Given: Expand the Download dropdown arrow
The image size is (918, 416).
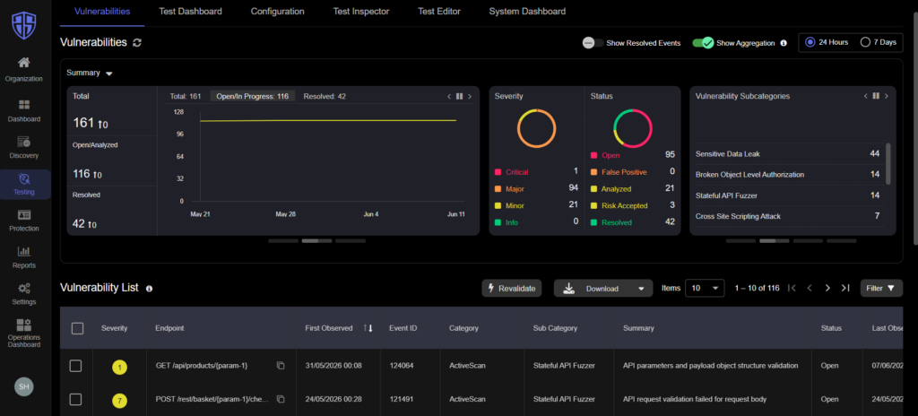Looking at the screenshot, I should (641, 289).
